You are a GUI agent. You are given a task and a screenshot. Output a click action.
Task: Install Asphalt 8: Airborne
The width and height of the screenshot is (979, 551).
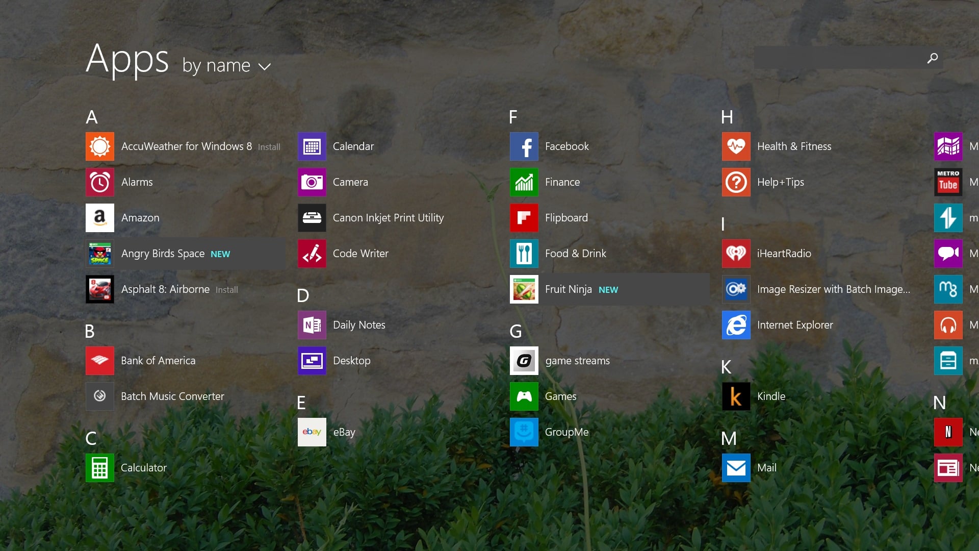tap(226, 289)
